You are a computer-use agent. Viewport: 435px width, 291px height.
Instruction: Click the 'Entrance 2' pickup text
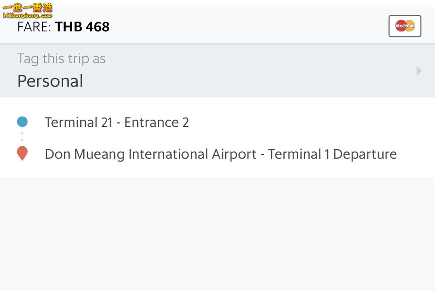(x=156, y=122)
